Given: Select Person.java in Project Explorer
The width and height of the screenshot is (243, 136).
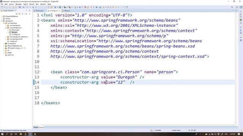Looking at the screenshot, I should coord(15,30).
